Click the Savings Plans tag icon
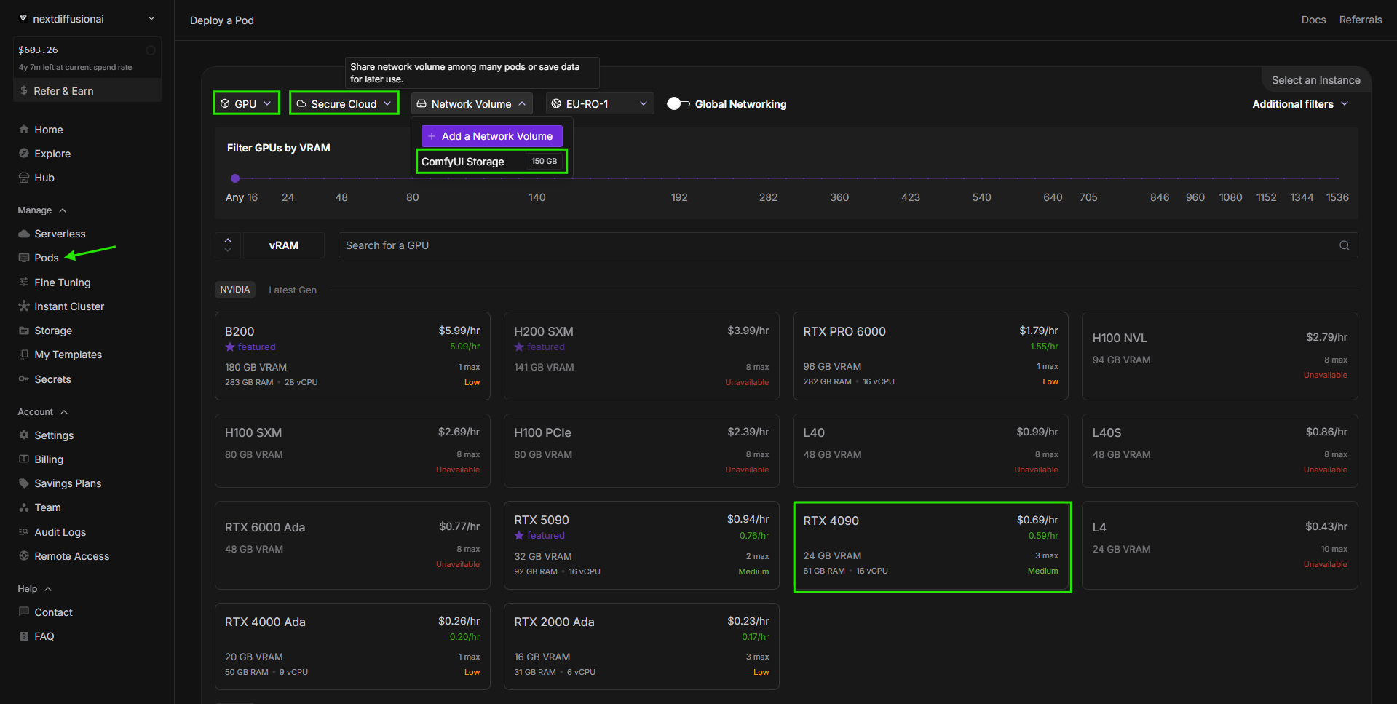Viewport: 1397px width, 704px height. pos(24,483)
